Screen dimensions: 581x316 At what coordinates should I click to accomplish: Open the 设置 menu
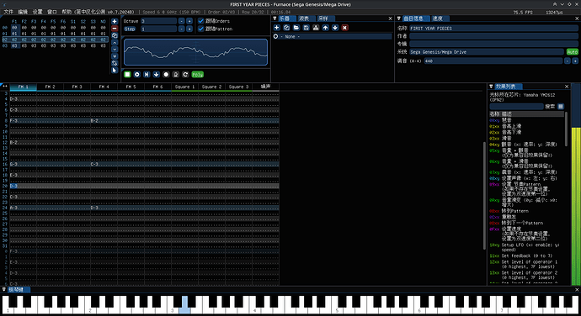click(x=37, y=12)
